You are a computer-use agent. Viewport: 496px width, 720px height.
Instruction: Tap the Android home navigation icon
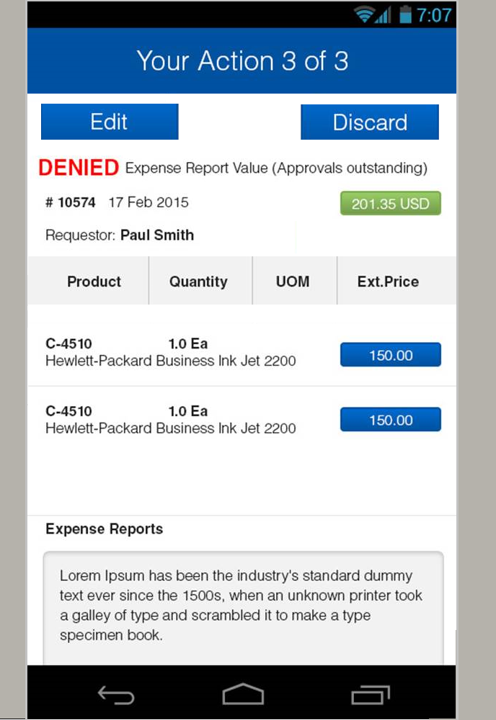pyautogui.click(x=243, y=694)
